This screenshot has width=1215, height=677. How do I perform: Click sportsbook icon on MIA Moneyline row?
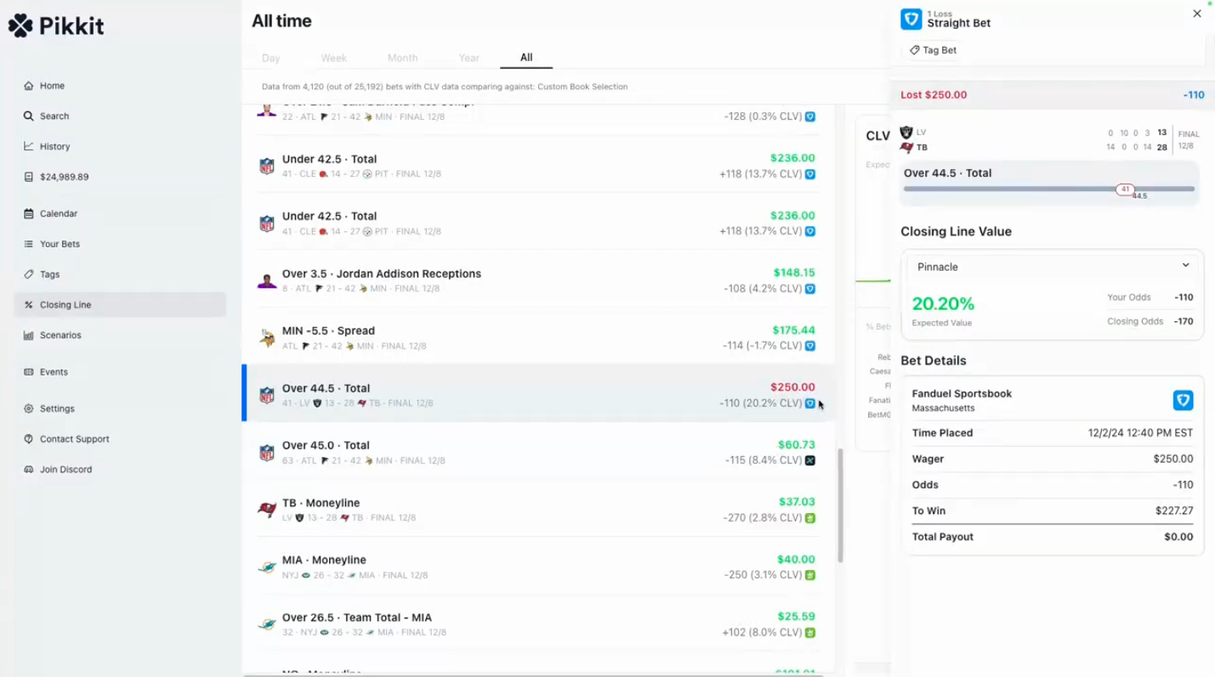810,575
